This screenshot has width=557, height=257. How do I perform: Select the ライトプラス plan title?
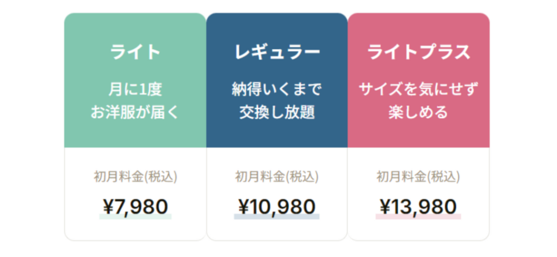(418, 52)
